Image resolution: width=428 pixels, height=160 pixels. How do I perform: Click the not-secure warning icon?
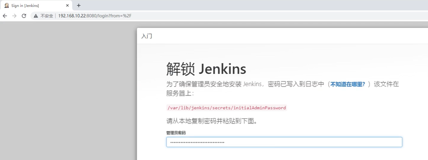pos(36,16)
